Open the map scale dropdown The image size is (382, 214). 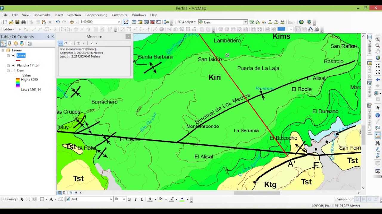pos(119,22)
